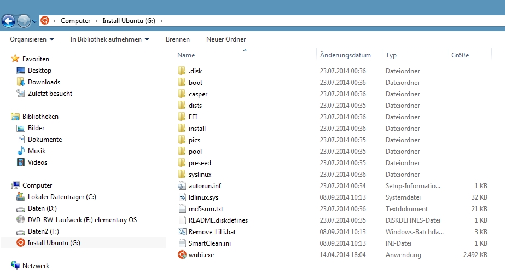Sort by Änderungsdatum column header
Image resolution: width=505 pixels, height=279 pixels.
pos(345,55)
